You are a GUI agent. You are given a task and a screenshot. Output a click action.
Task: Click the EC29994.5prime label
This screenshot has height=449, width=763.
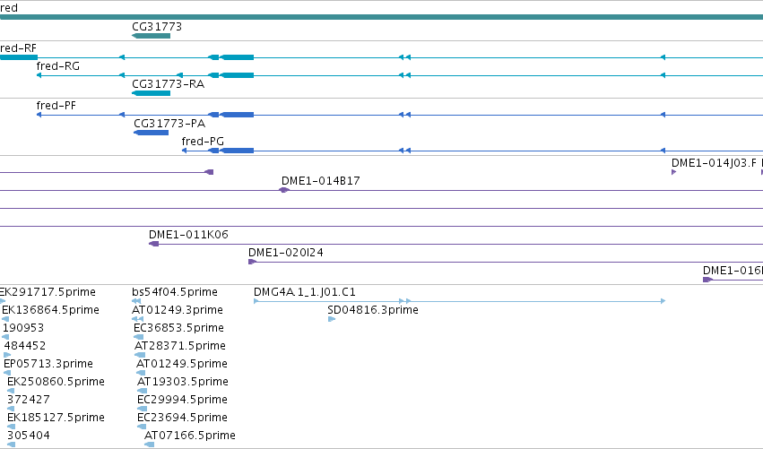pos(183,400)
